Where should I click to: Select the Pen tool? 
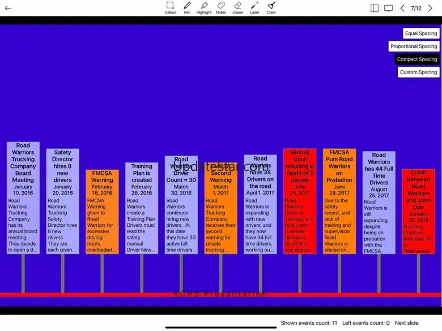[x=187, y=8]
